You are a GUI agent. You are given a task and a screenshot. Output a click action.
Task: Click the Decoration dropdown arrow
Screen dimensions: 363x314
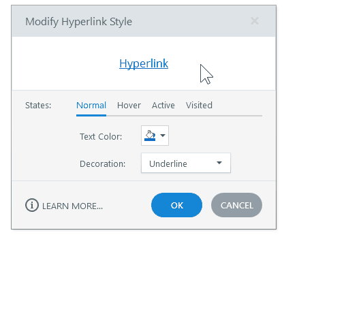(219, 163)
